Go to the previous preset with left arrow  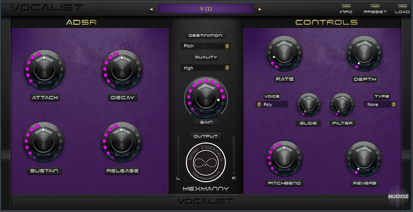click(152, 9)
